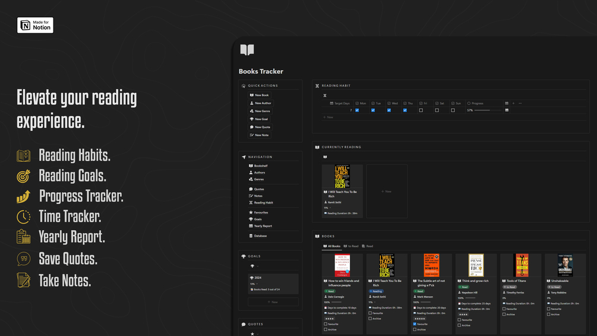Open Favourites from Navigation
This screenshot has height=336, width=597.
pyautogui.click(x=258, y=212)
